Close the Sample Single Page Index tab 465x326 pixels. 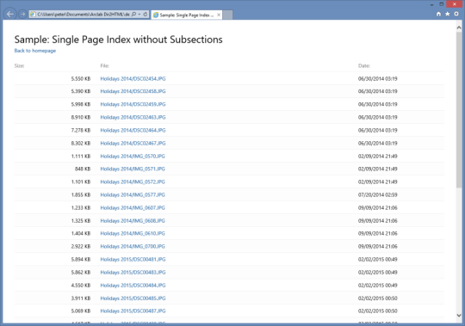[x=219, y=15]
